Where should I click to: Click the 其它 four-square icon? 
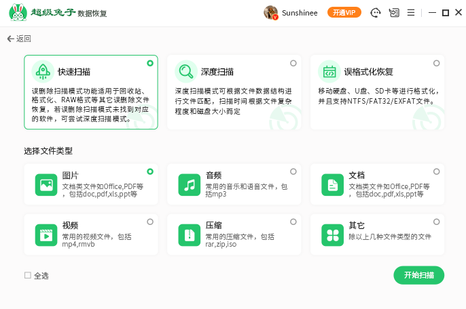click(x=333, y=235)
